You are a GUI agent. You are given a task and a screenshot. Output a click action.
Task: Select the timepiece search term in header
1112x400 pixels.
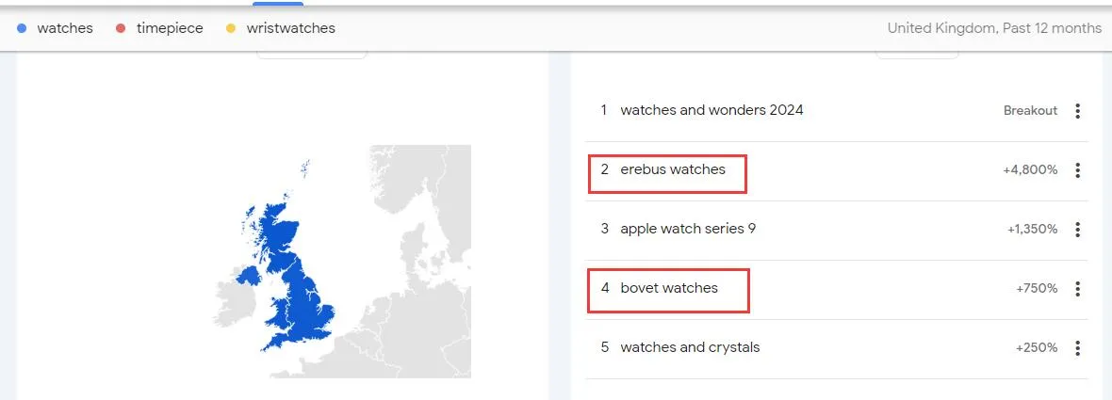pos(171,29)
